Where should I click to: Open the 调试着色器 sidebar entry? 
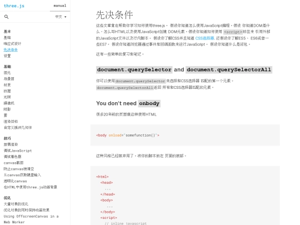[x=12, y=157]
